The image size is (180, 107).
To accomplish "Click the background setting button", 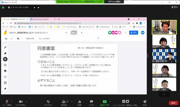I will click(30, 39).
